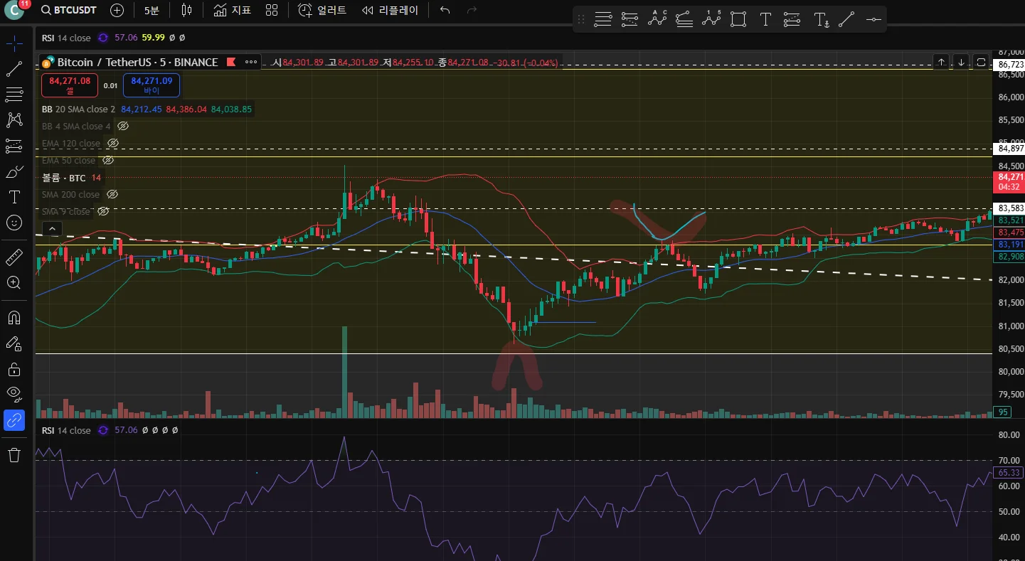Select rectangle tool in floating toolbar
The width and height of the screenshot is (1025, 561).
(738, 20)
